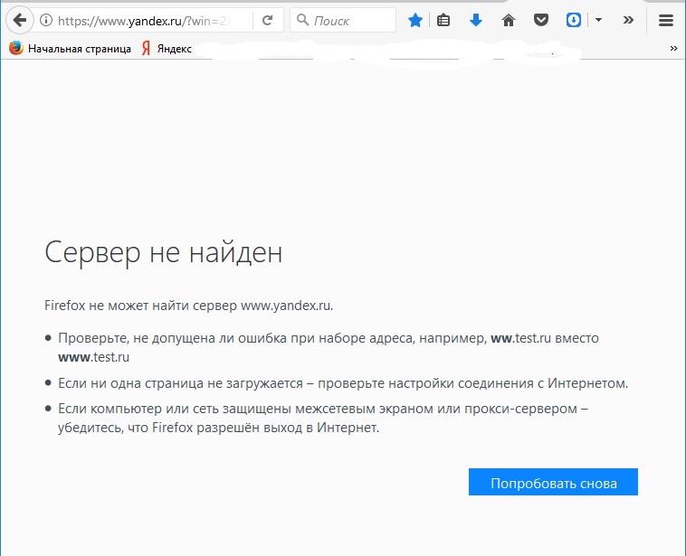Open downloads arrow icon
The height and width of the screenshot is (556, 686).
[475, 20]
